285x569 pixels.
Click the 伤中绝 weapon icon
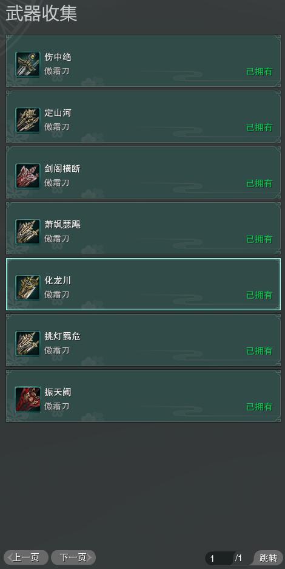(x=27, y=64)
